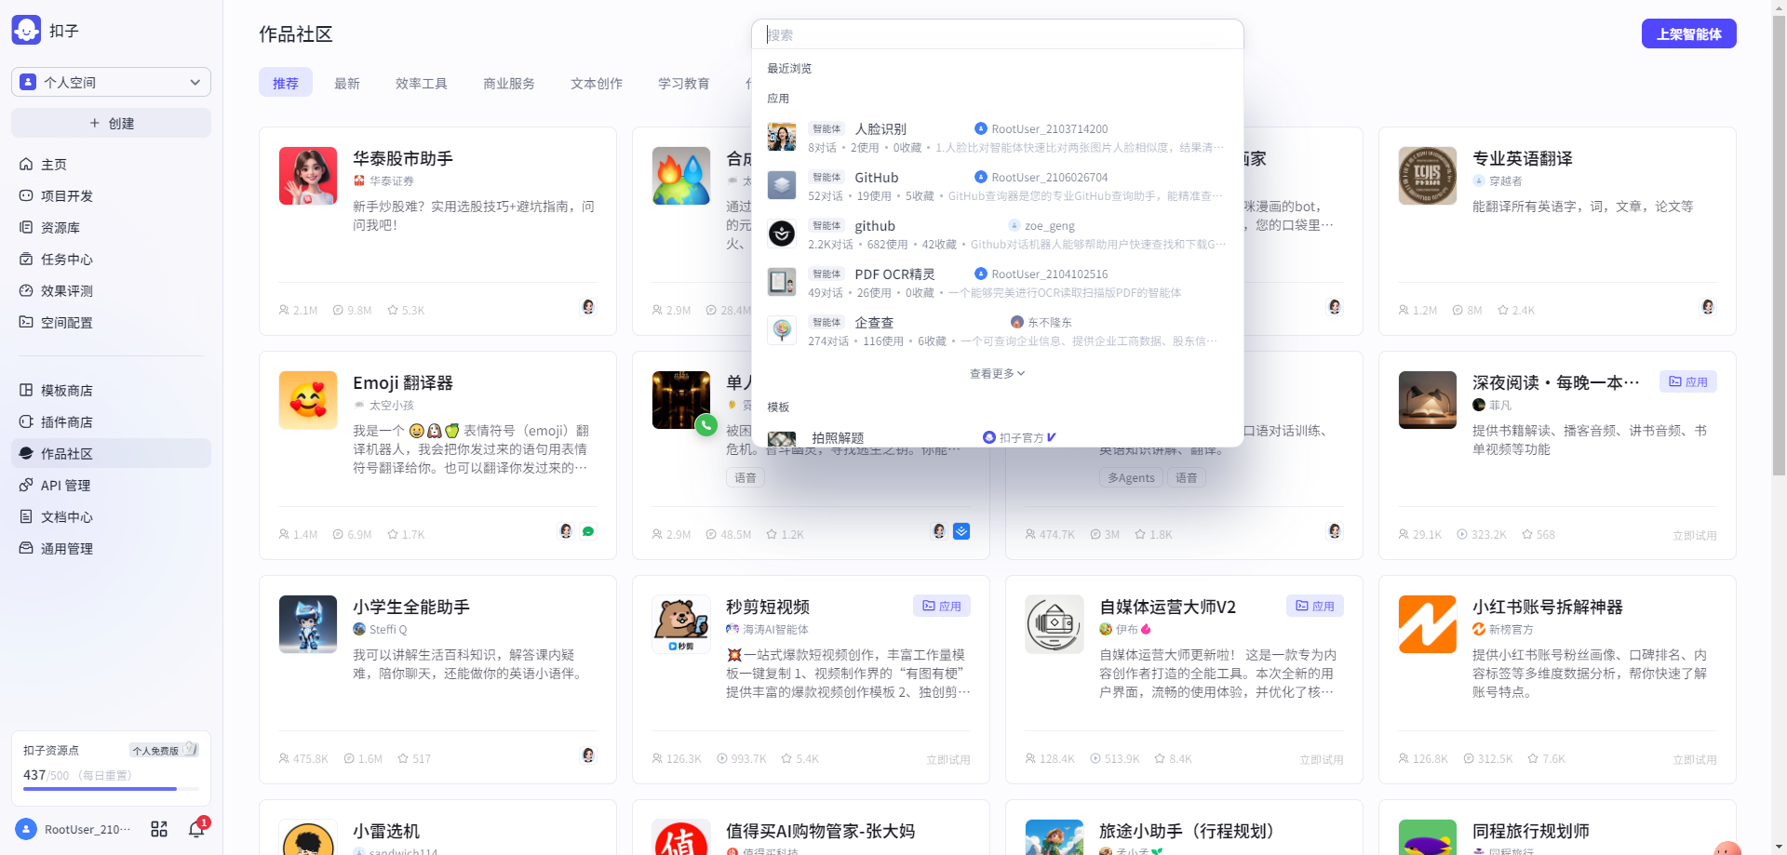Viewport: 1787px width, 855px height.
Task: Open the 资源库 sidebar icon
Action: 26,228
